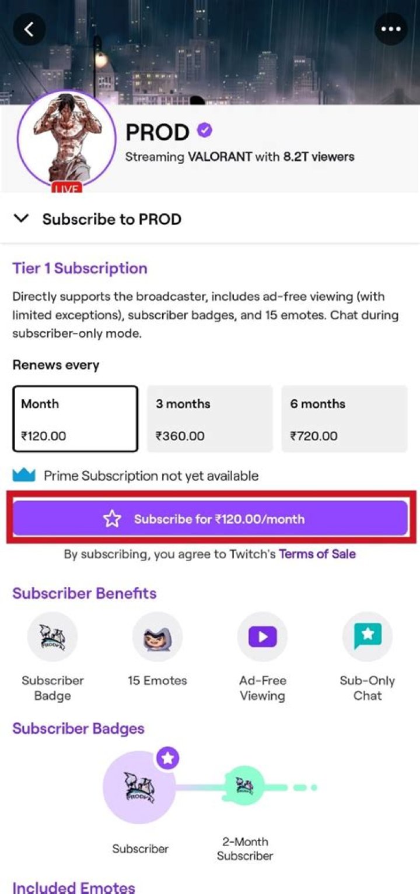Select the 2-Month Subscriber badge

pyautogui.click(x=244, y=787)
